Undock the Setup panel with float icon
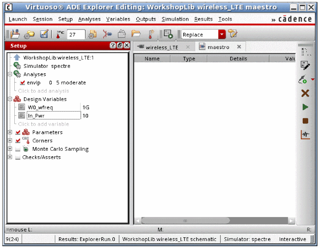Image resolution: width=320 pixels, height=248 pixels. (119, 45)
